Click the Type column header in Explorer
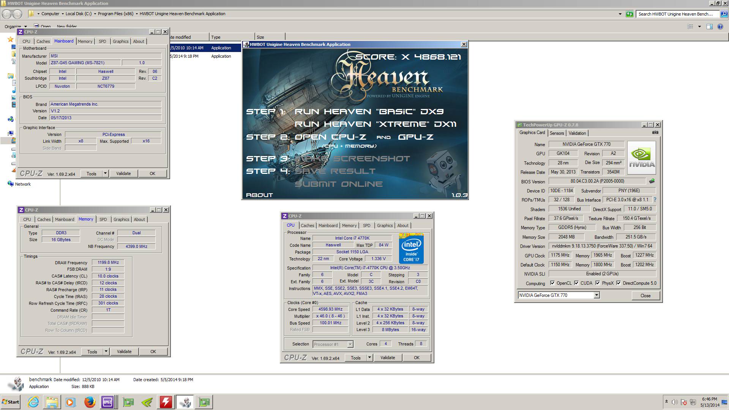Image resolution: width=729 pixels, height=410 pixels. [x=232, y=37]
